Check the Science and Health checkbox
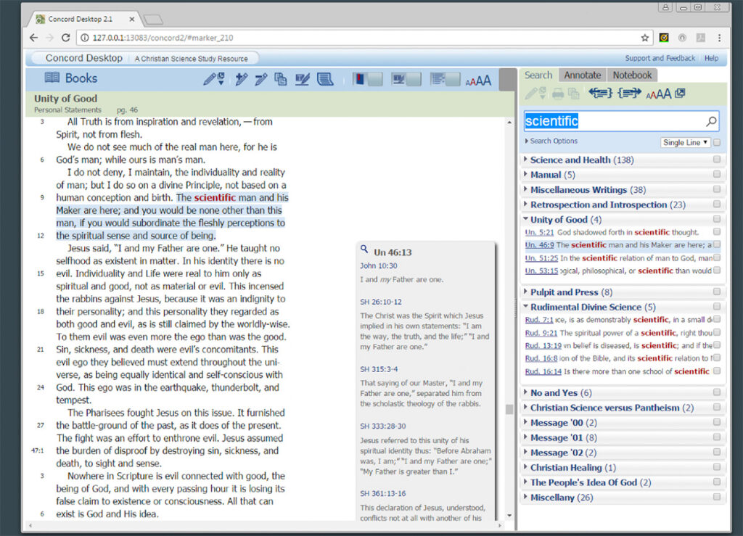This screenshot has width=743, height=536. 717,160
